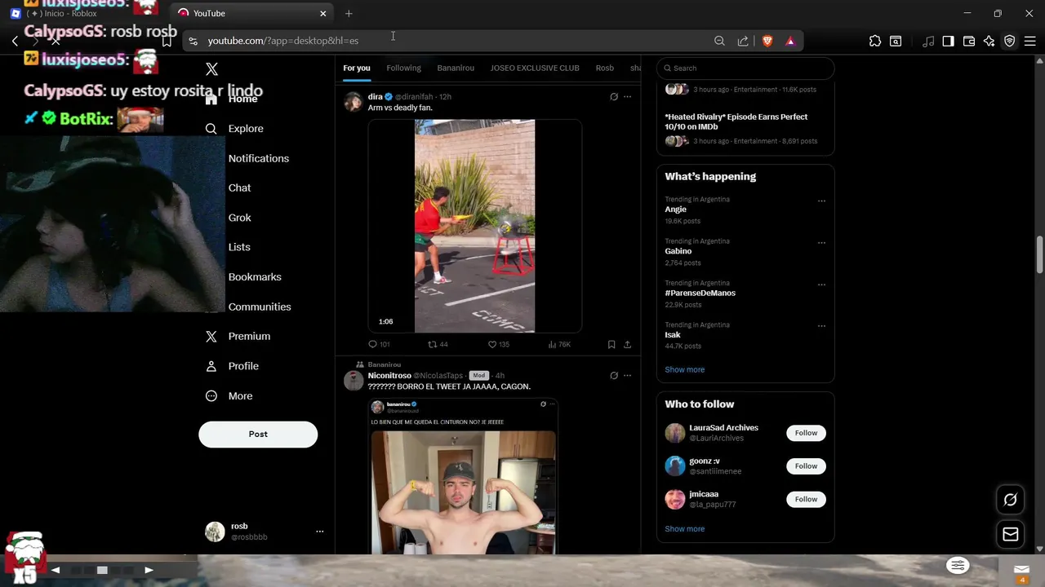Repost dira's post with 44 reposts
1045x587 pixels.
click(x=438, y=345)
